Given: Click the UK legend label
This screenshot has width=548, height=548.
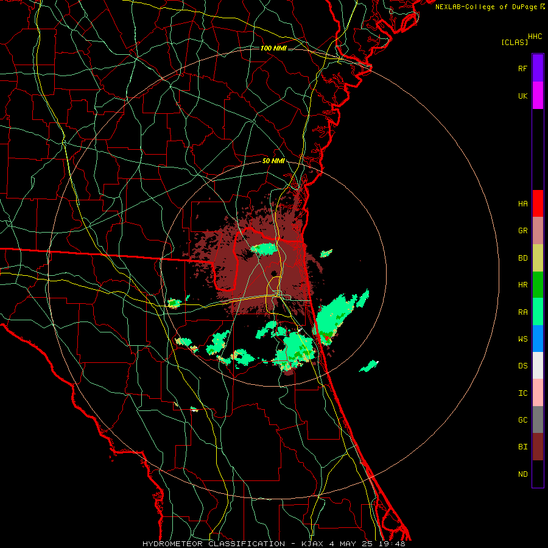Looking at the screenshot, I should tap(522, 96).
